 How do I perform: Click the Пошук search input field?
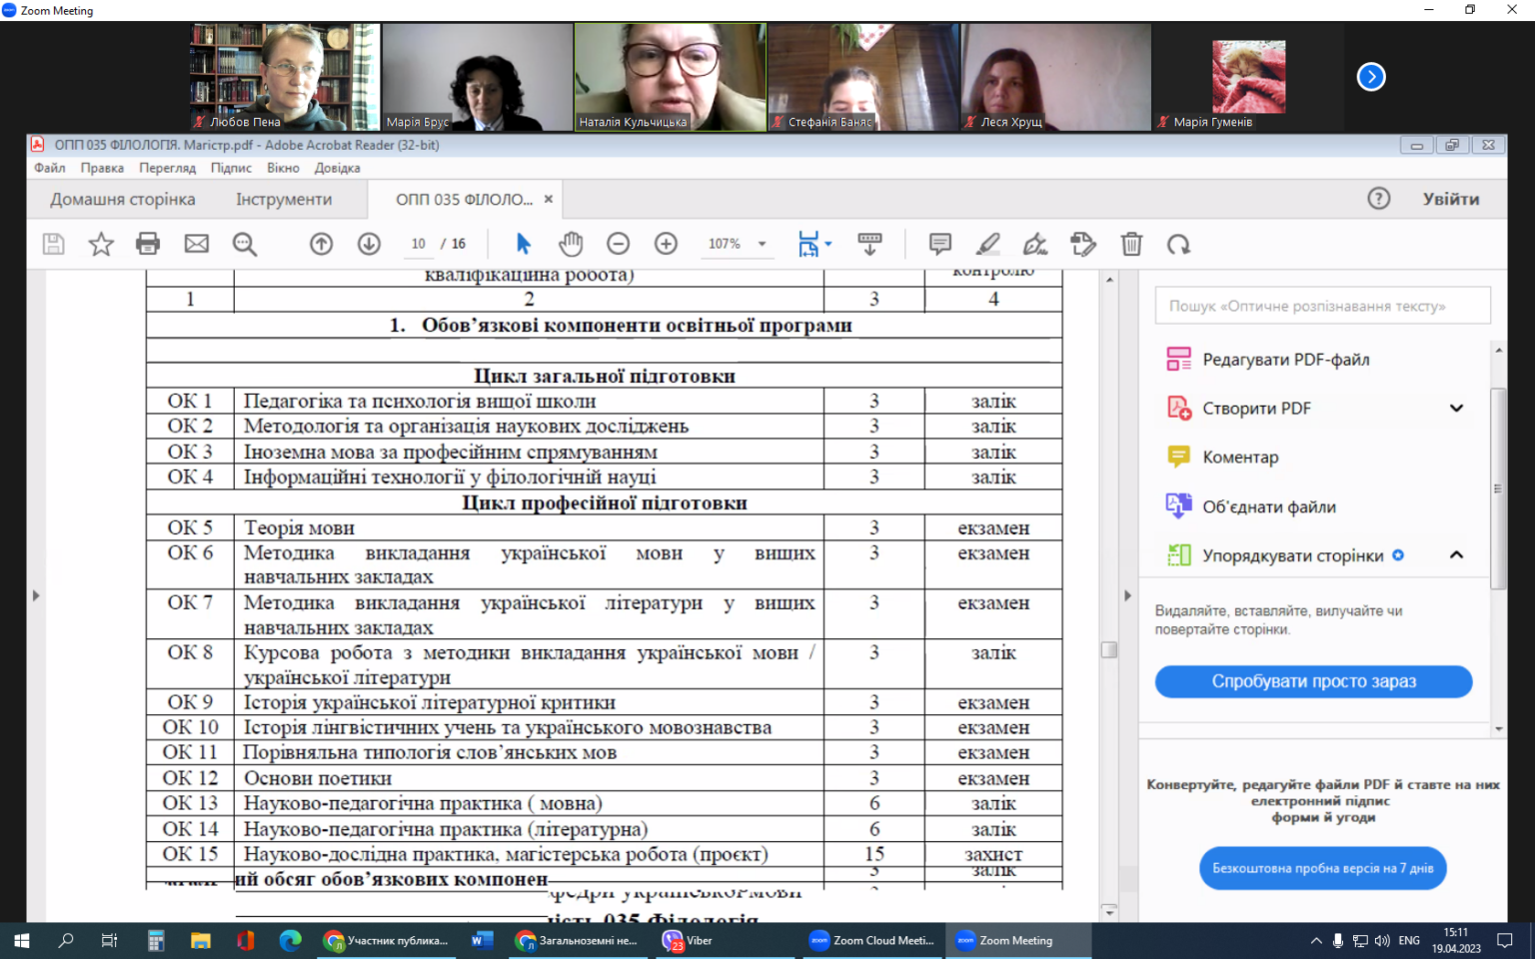point(1323,306)
